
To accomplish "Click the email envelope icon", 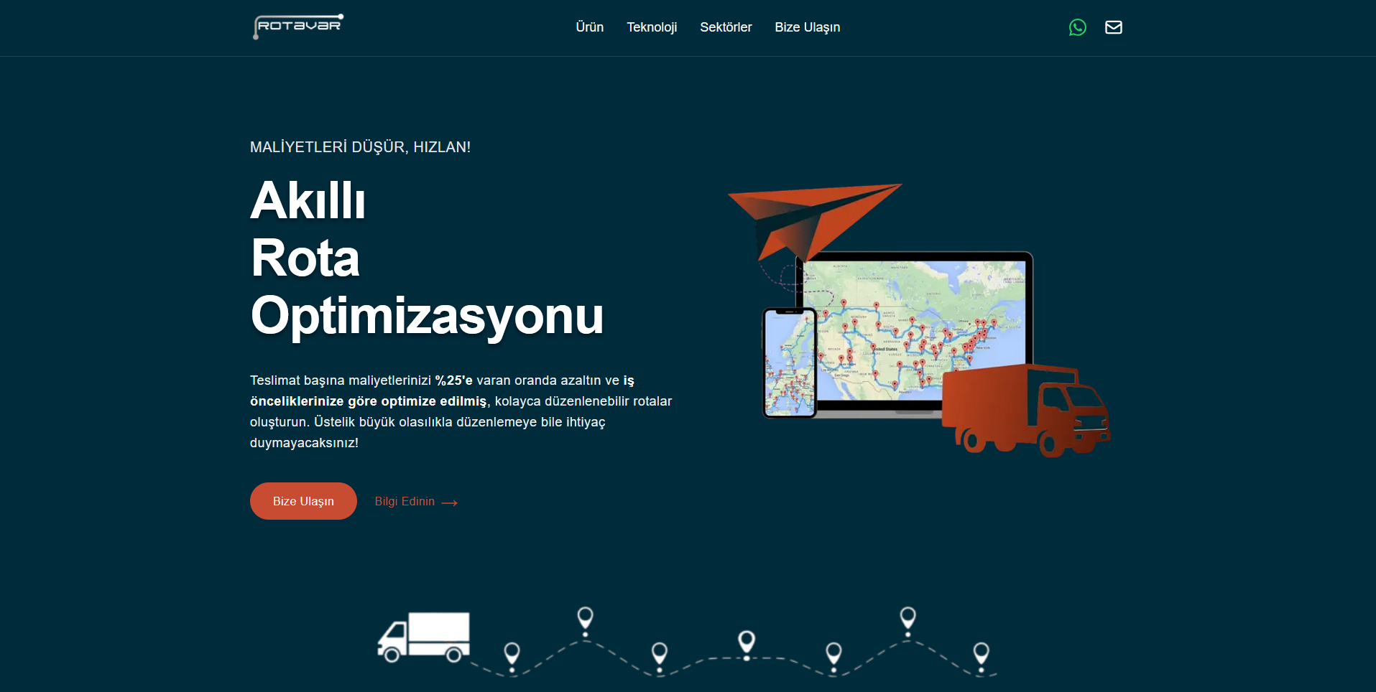I will 1113,27.
